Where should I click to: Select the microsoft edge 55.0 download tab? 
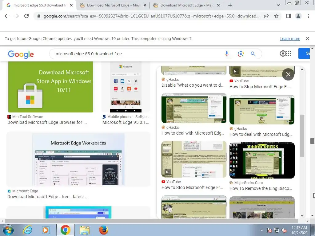(39, 6)
